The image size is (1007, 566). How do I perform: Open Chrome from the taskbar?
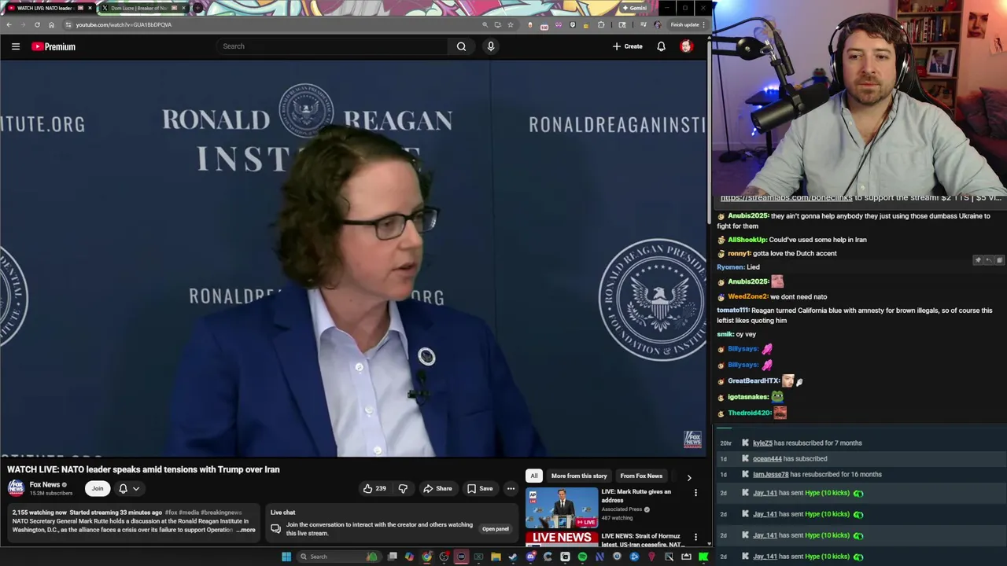(426, 557)
